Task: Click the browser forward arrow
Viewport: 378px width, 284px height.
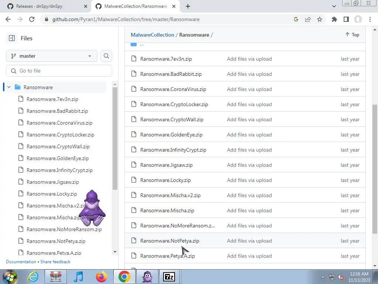Action: [x=20, y=19]
